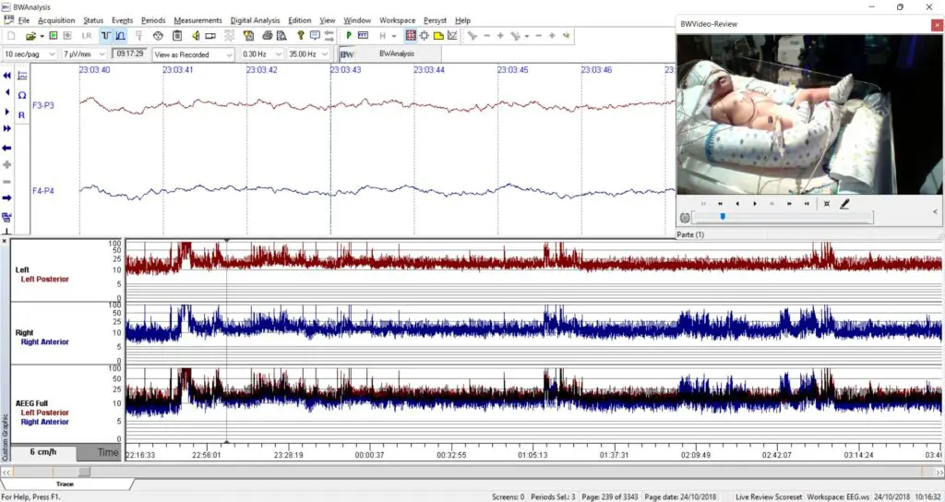The height and width of the screenshot is (502, 945).
Task: Click the F4-P4 channel label
Action: [43, 191]
